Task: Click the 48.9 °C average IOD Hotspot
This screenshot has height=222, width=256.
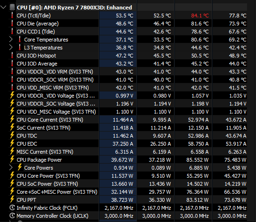Action: [238, 56]
